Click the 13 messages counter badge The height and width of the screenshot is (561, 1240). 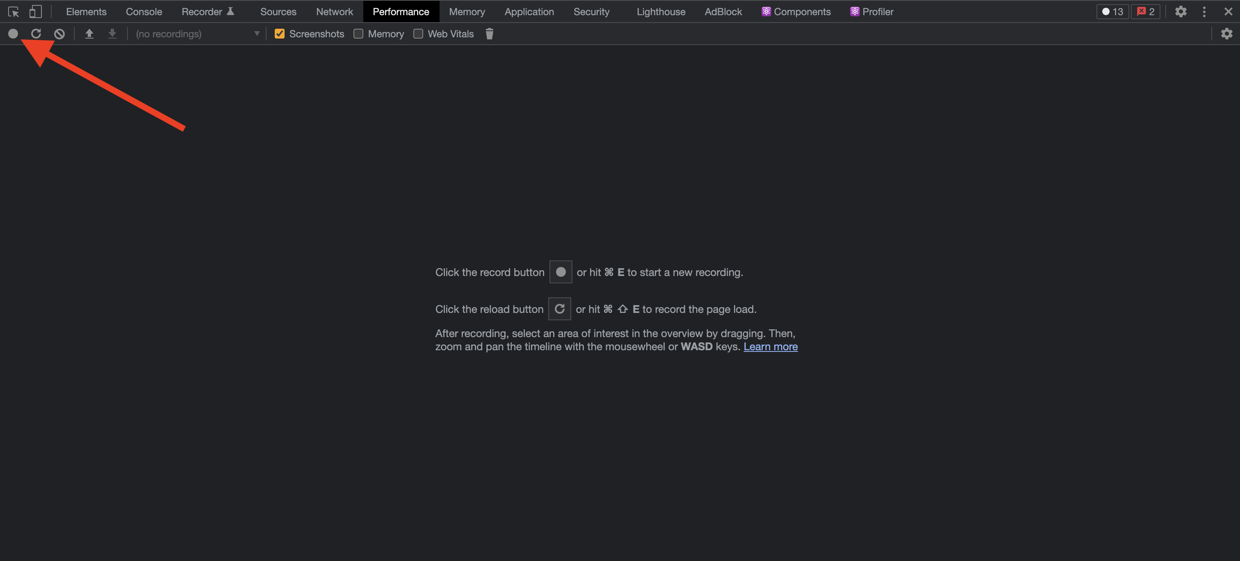(1112, 11)
